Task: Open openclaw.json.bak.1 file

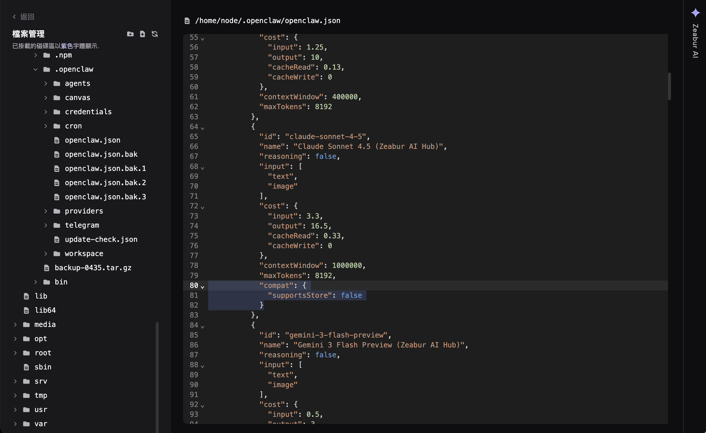Action: coord(105,169)
